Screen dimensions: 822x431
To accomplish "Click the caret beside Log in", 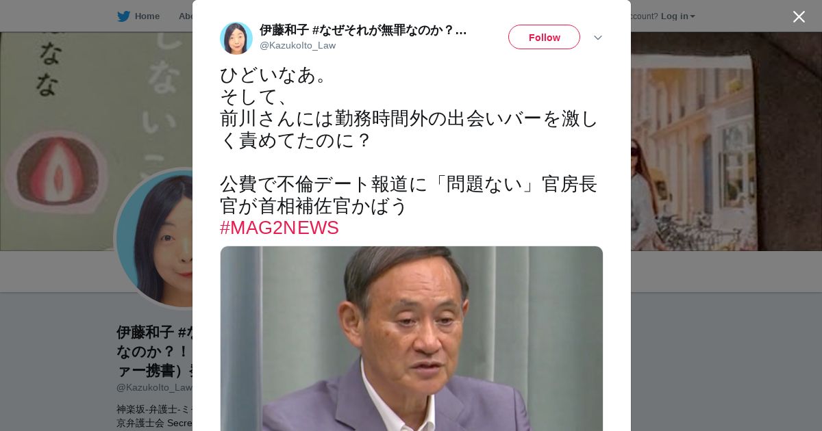I will [693, 17].
